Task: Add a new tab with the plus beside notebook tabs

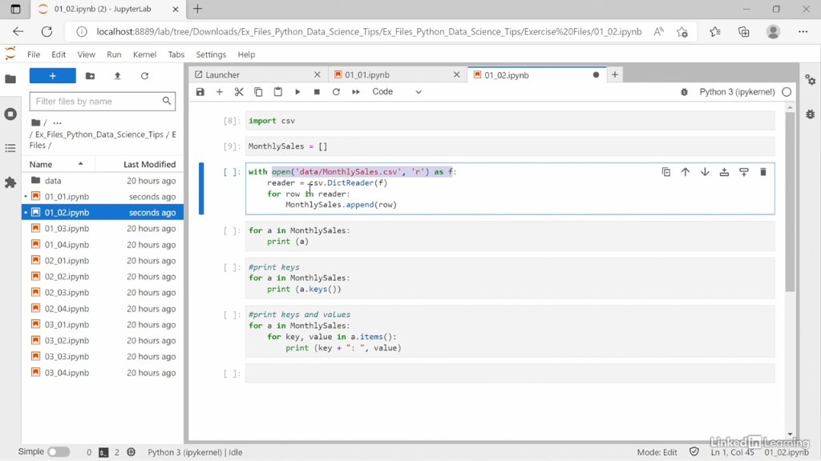Action: click(x=615, y=74)
